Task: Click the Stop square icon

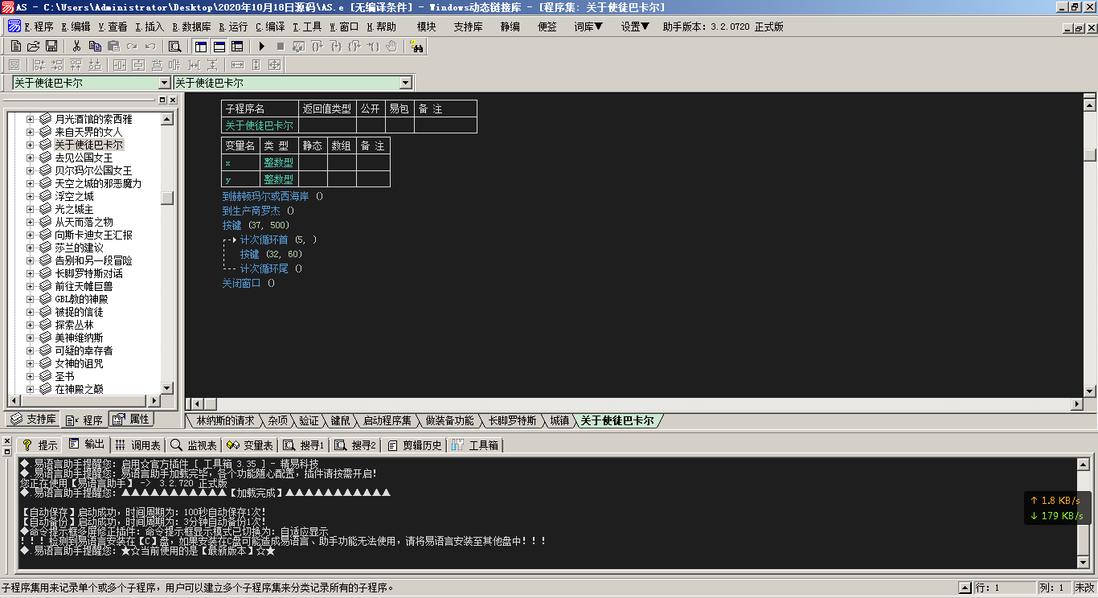Action: (280, 47)
